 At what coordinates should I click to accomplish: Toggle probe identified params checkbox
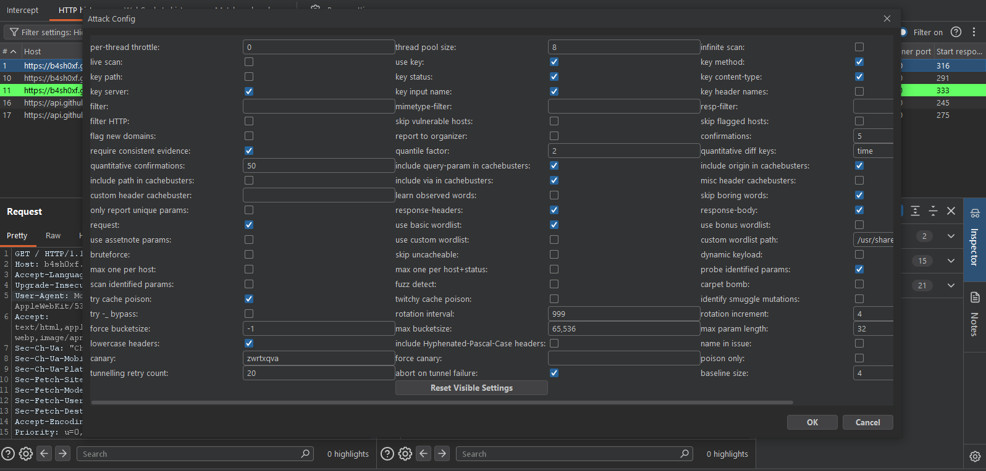pyautogui.click(x=859, y=269)
